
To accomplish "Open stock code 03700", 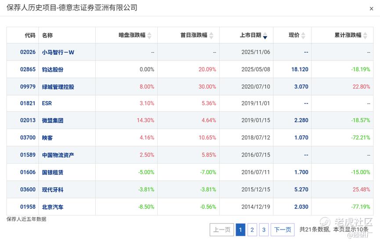I will click(x=28, y=138).
